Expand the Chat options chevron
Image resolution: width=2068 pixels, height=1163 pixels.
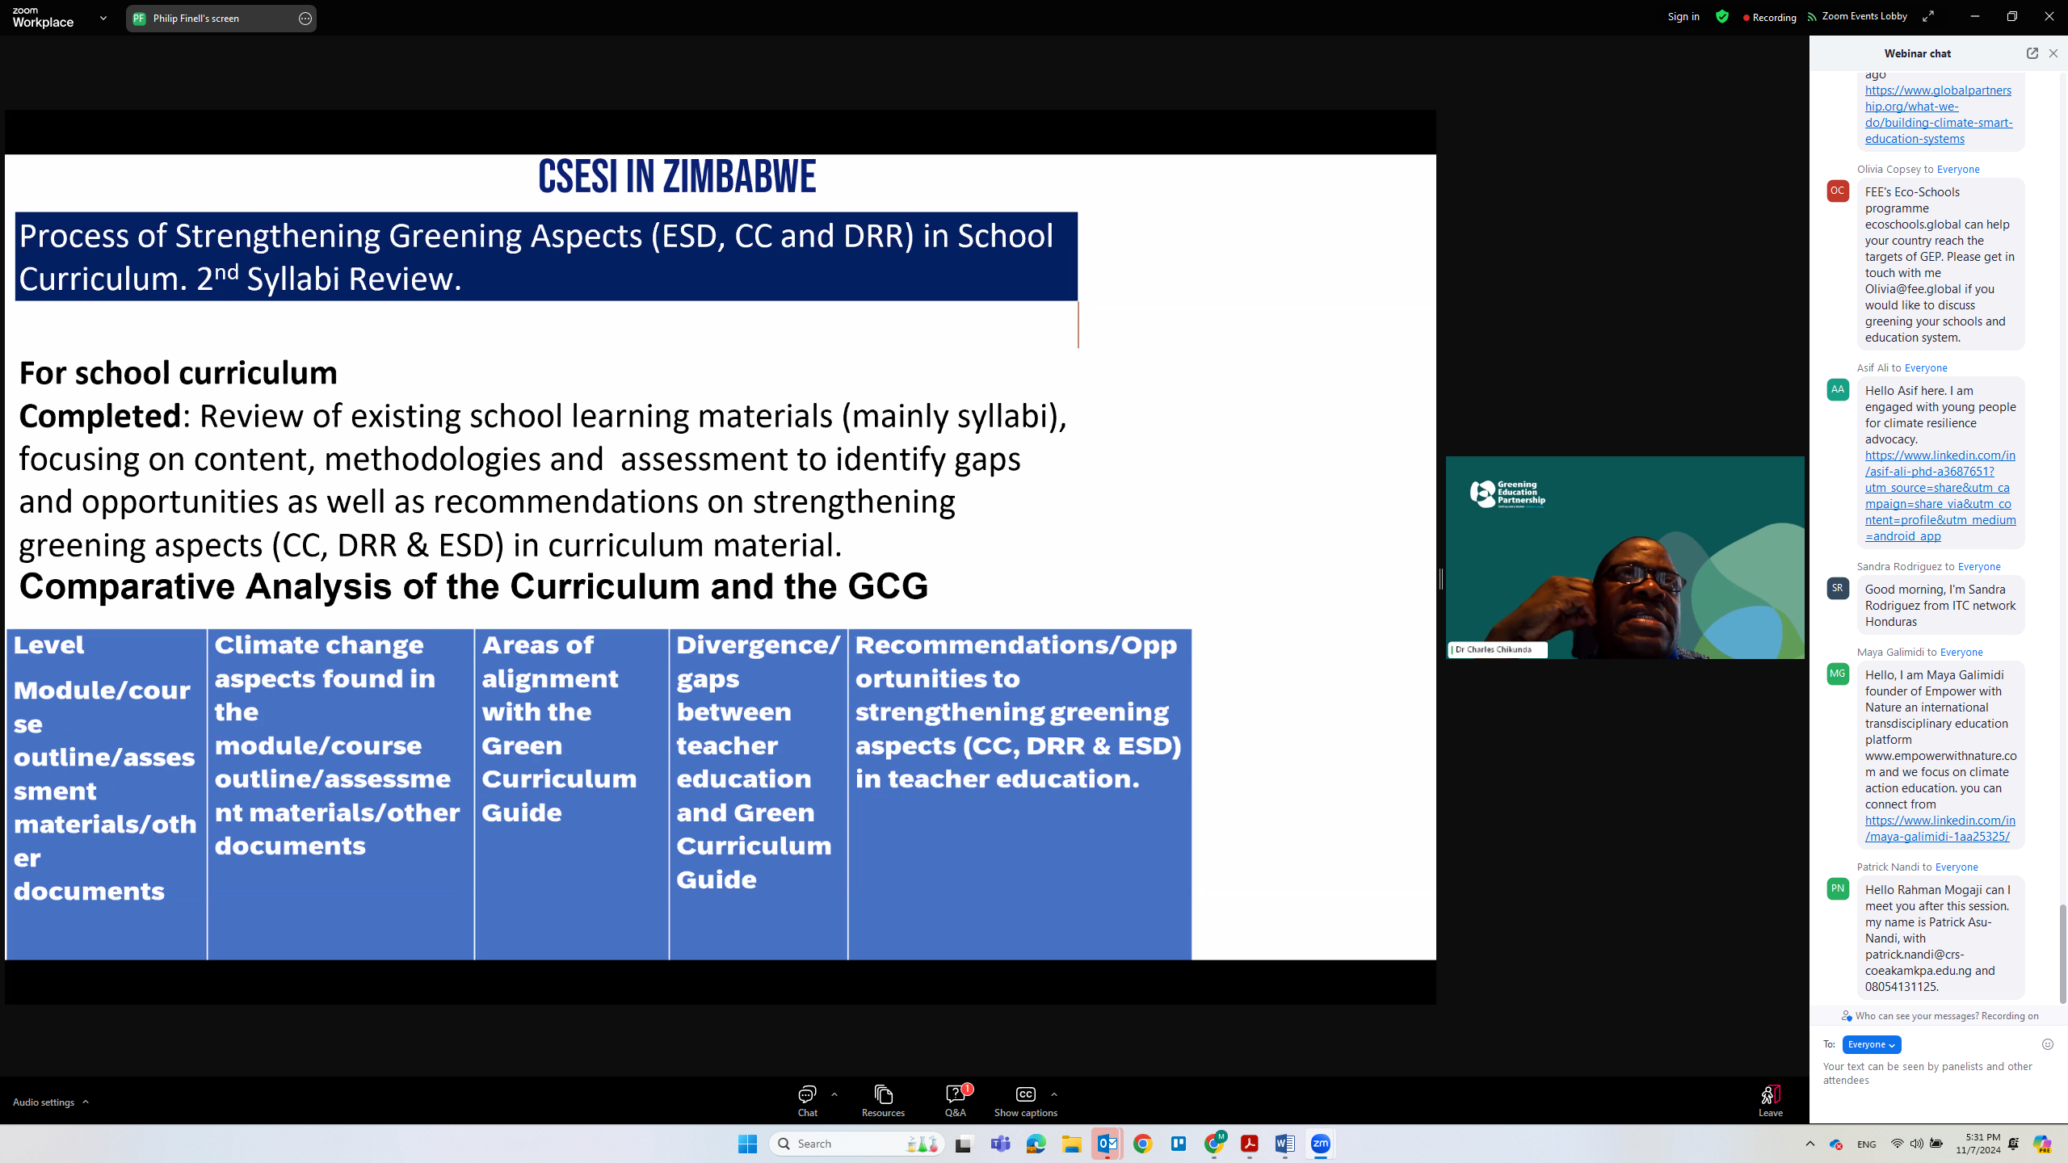(834, 1095)
